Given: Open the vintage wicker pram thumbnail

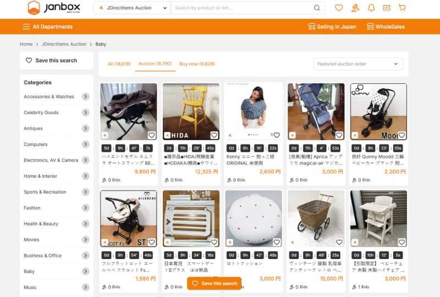Looking at the screenshot, I should [x=316, y=218].
